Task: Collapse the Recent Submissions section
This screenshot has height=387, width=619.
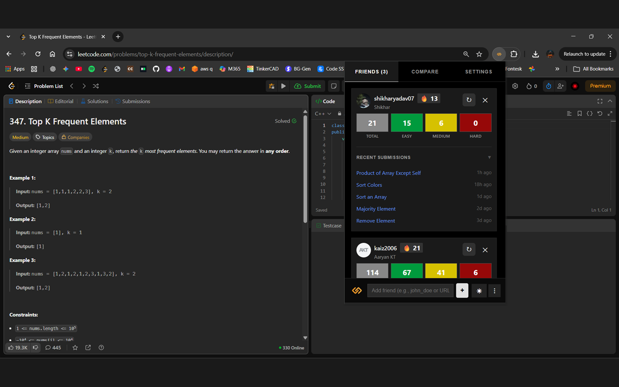Action: [489, 157]
